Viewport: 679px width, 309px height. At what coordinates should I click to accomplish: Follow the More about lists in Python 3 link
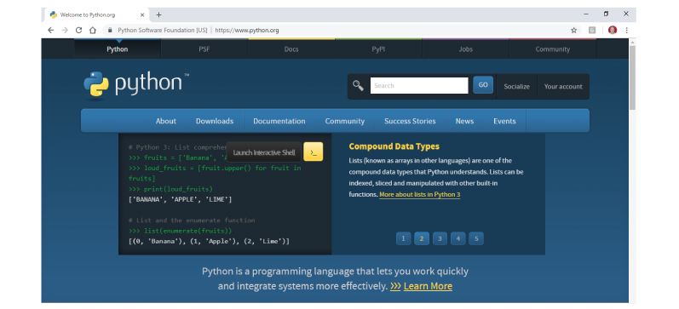tap(420, 194)
